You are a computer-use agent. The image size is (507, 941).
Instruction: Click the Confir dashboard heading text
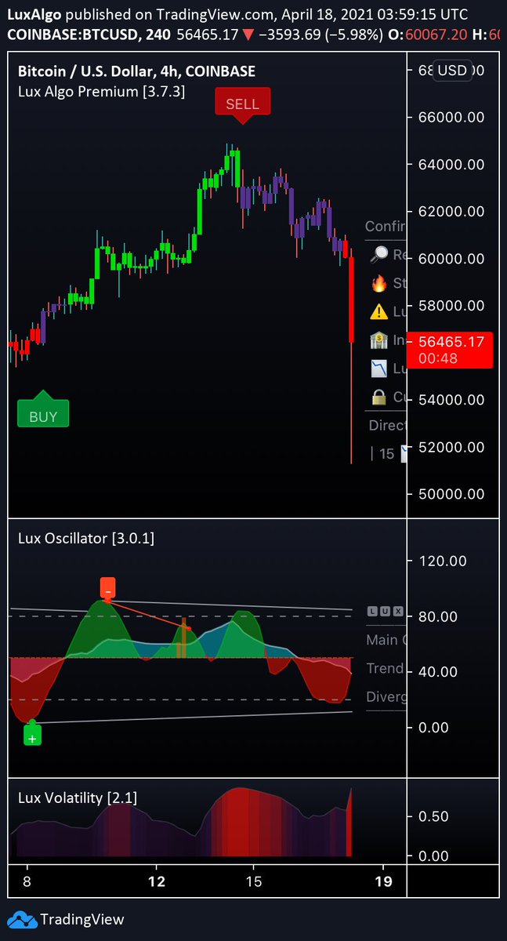point(386,227)
